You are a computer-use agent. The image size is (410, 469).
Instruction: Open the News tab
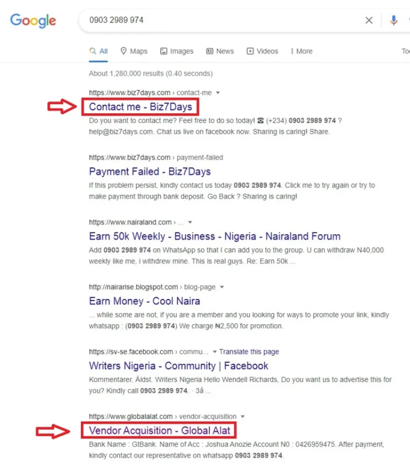pyautogui.click(x=220, y=51)
